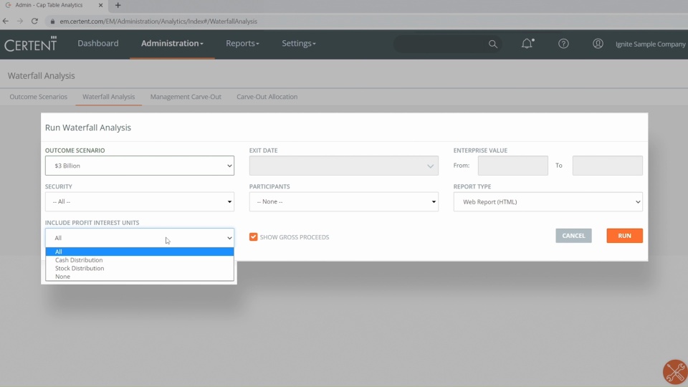This screenshot has height=387, width=688.
Task: Expand the Administration menu
Action: [x=172, y=44]
